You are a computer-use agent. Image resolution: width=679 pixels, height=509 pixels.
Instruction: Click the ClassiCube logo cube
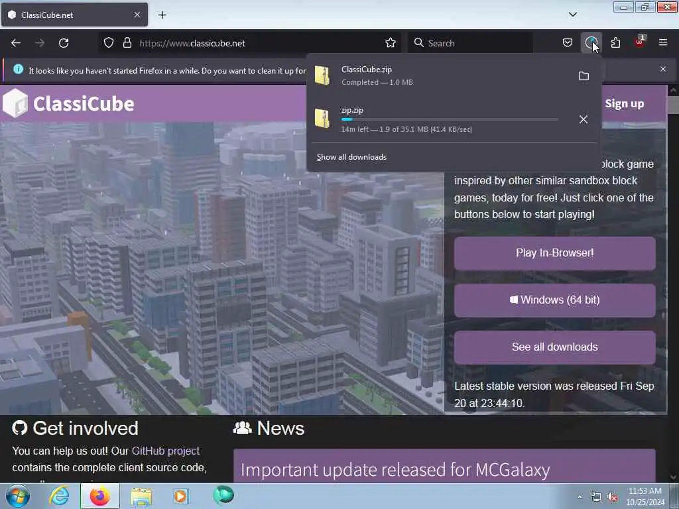(15, 103)
